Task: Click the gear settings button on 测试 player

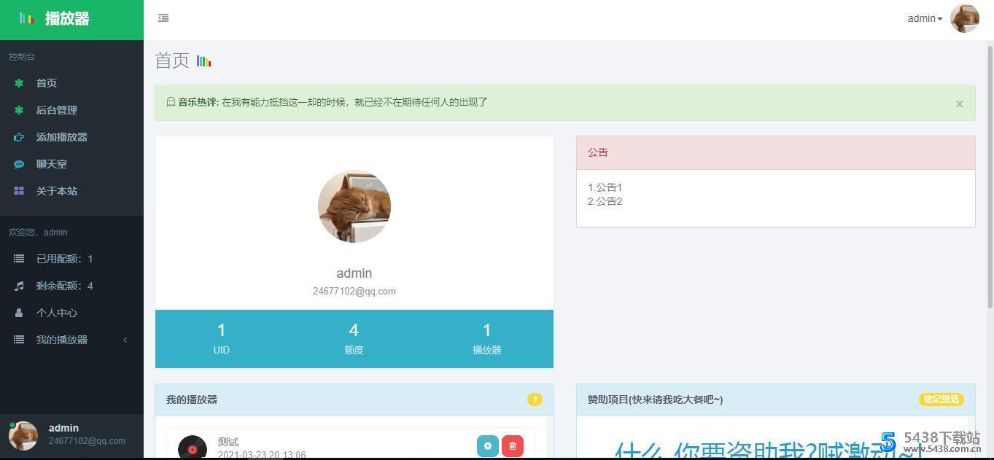Action: (487, 445)
